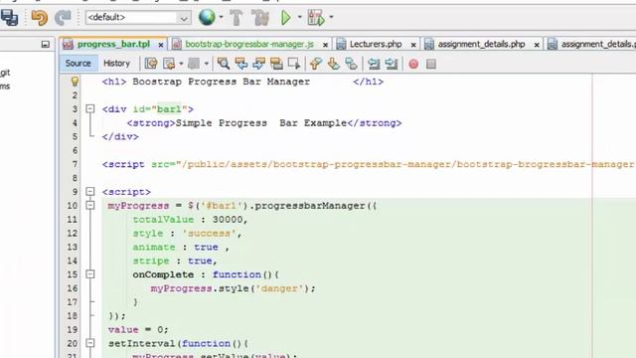Click the "myProgress.style('danger');" code line

(x=233, y=288)
